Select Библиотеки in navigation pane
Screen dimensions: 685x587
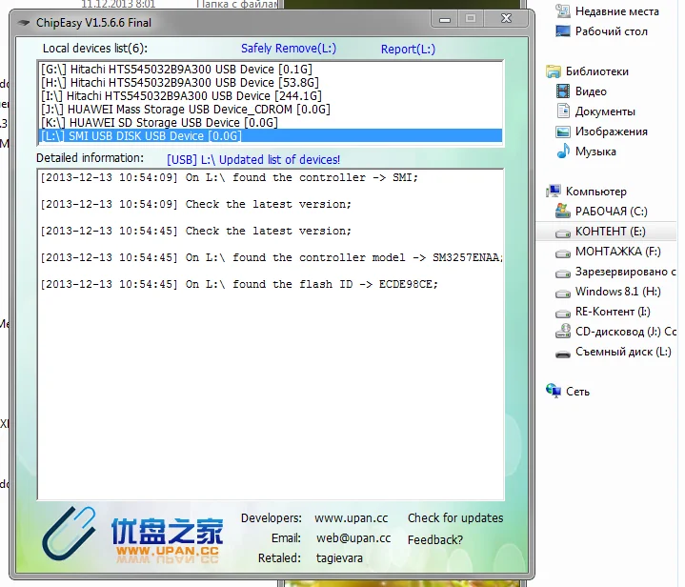pos(597,71)
